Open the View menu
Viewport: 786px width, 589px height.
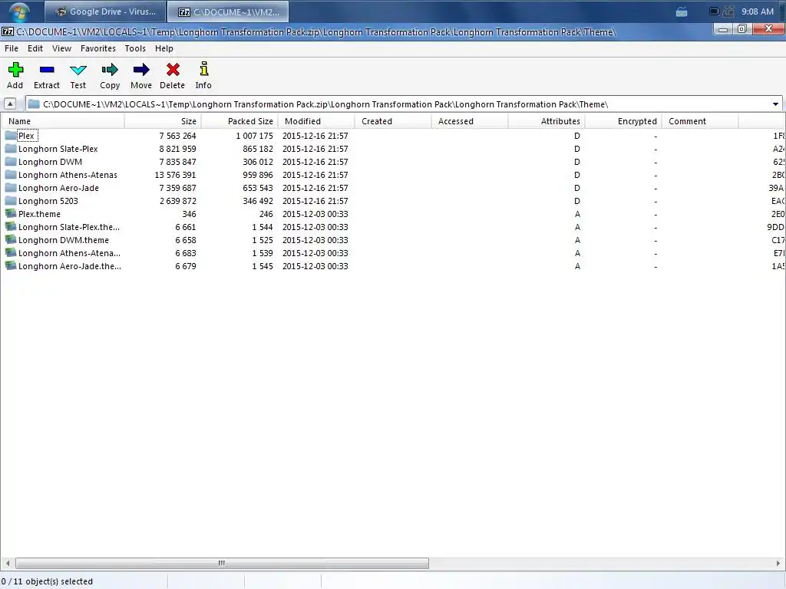pyautogui.click(x=61, y=48)
